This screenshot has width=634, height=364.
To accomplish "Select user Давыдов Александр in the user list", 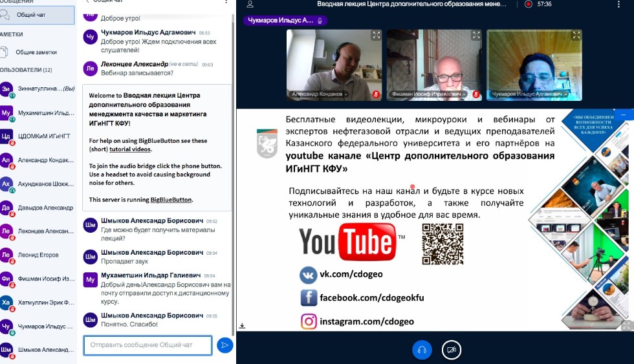I will (x=45, y=208).
